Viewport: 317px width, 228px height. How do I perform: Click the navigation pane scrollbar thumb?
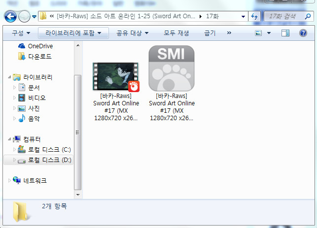point(78,132)
